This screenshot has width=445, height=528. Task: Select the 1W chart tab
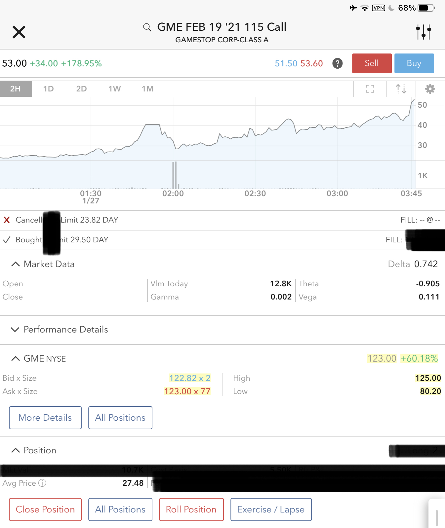pos(114,89)
